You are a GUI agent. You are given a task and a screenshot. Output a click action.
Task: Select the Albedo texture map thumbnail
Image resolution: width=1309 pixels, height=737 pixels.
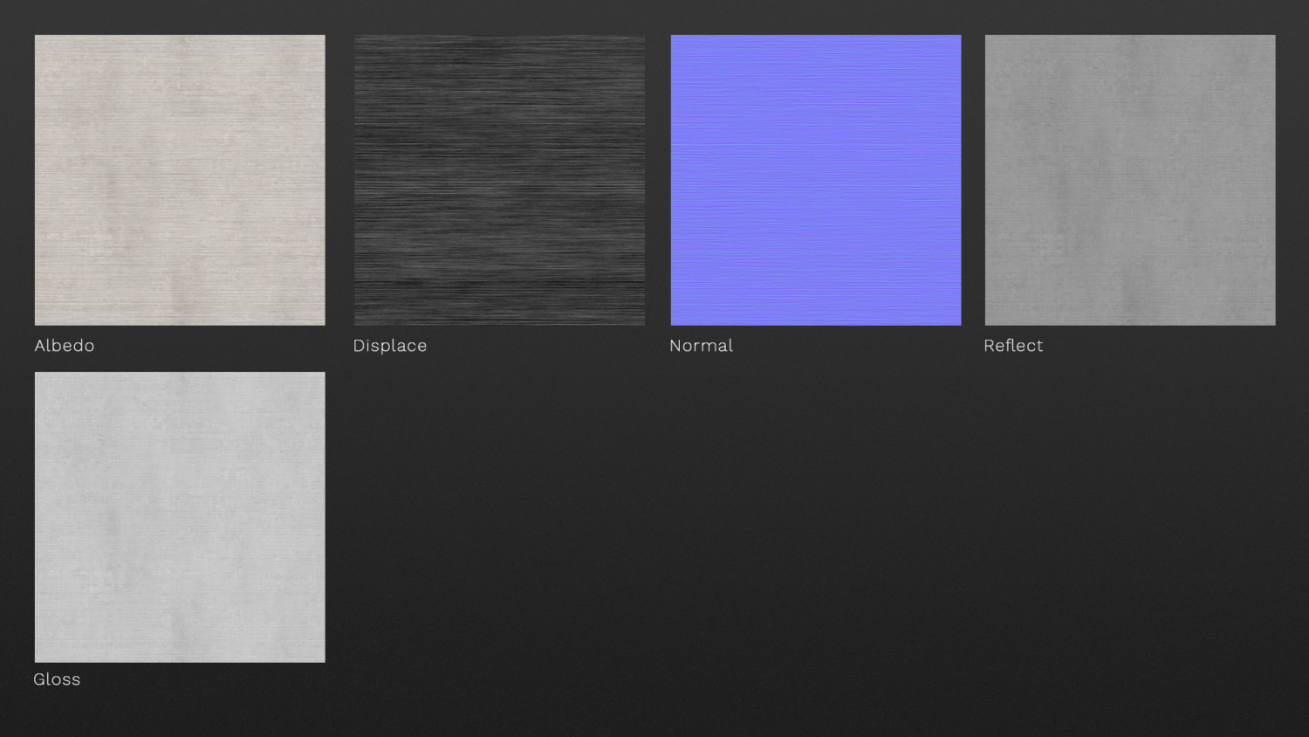pyautogui.click(x=180, y=180)
